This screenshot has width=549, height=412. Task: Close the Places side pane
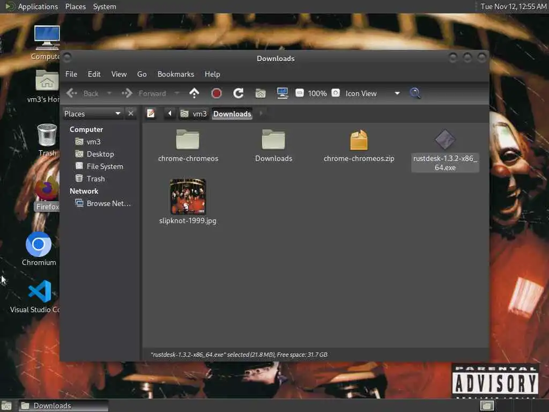pyautogui.click(x=131, y=114)
